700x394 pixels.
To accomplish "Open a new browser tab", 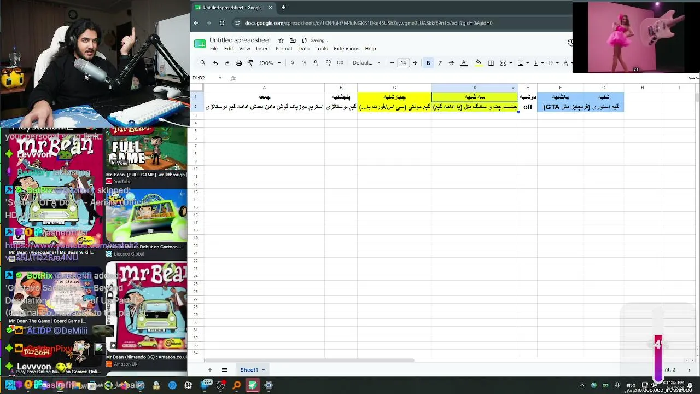I will (283, 8).
